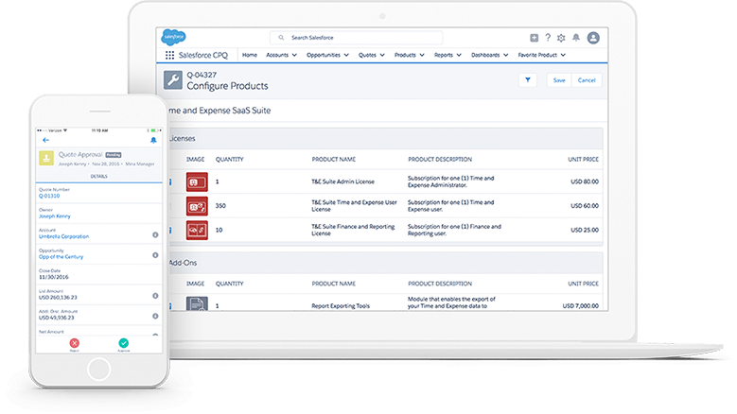The image size is (737, 414).
Task: Click the search magnifier icon
Action: tap(281, 38)
